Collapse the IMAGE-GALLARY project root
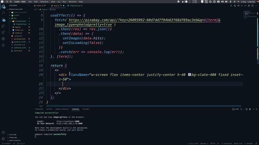 click(x=16, y=9)
